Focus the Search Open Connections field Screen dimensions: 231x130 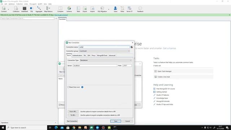(x=27, y=18)
